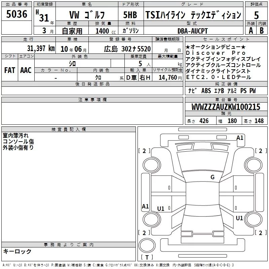Viewport: 269px width, 269px height.
Task: Select the 評価点 header
Action: click(256, 4)
